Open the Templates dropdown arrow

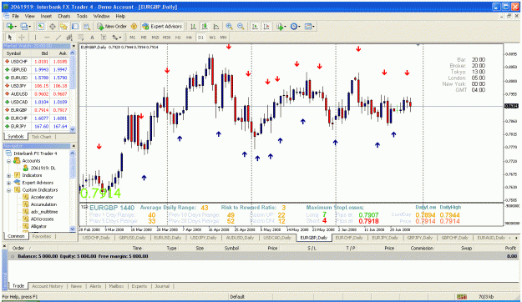click(313, 26)
